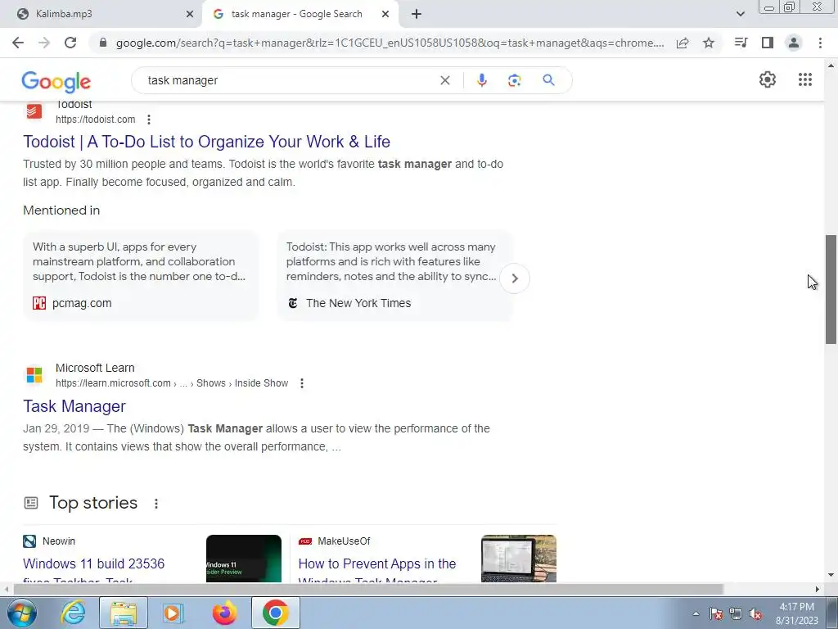The width and height of the screenshot is (838, 629).
Task: Open Top stories options menu
Action: tap(156, 504)
